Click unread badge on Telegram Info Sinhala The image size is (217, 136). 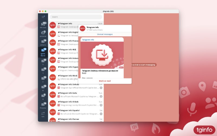click(101, 88)
